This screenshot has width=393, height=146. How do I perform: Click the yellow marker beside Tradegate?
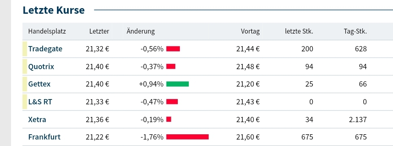click(x=24, y=49)
